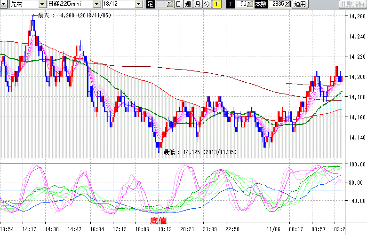
Task: Click the T value field showing 96
Action: point(242,4)
